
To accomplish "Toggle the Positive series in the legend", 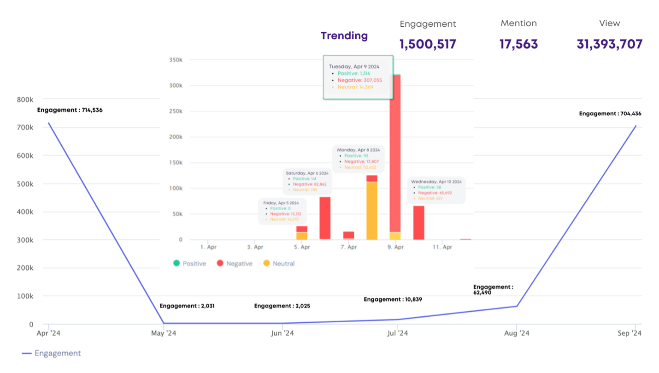I will [189, 263].
